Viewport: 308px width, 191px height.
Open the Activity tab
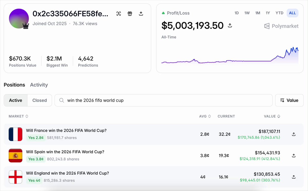39,85
